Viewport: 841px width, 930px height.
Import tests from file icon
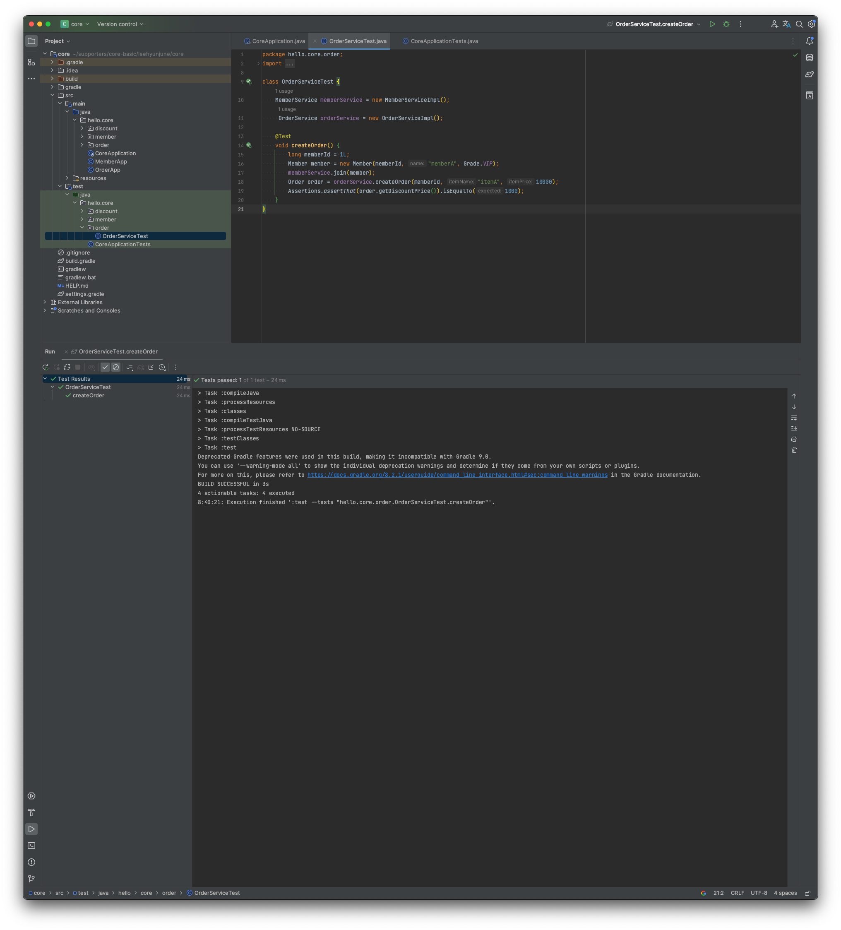click(x=151, y=367)
